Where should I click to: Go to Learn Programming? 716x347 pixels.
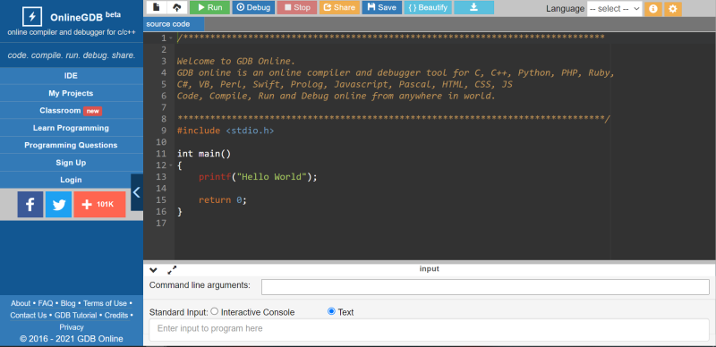(72, 128)
